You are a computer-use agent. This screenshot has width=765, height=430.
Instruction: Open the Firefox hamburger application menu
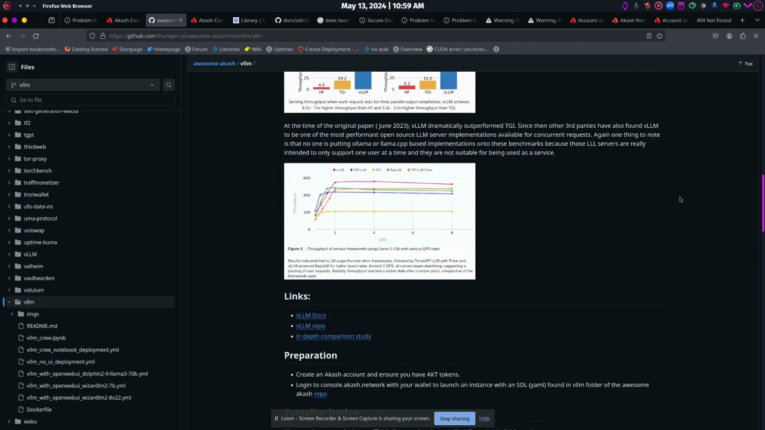pyautogui.click(x=756, y=36)
